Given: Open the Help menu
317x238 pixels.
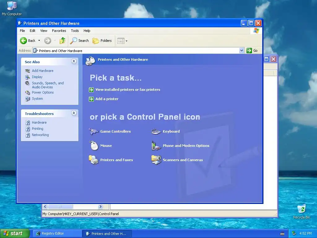Looking at the screenshot, I should 87,31.
